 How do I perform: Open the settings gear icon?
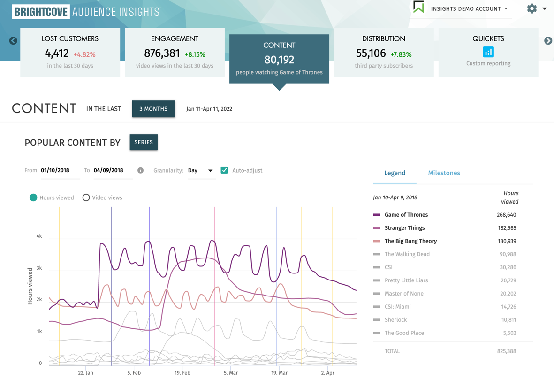coord(531,8)
